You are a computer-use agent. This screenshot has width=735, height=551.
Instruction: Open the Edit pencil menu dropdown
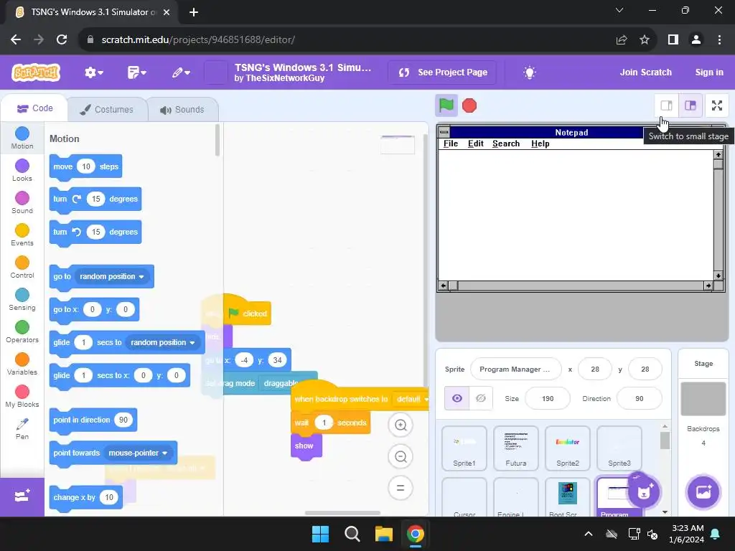pyautogui.click(x=180, y=72)
